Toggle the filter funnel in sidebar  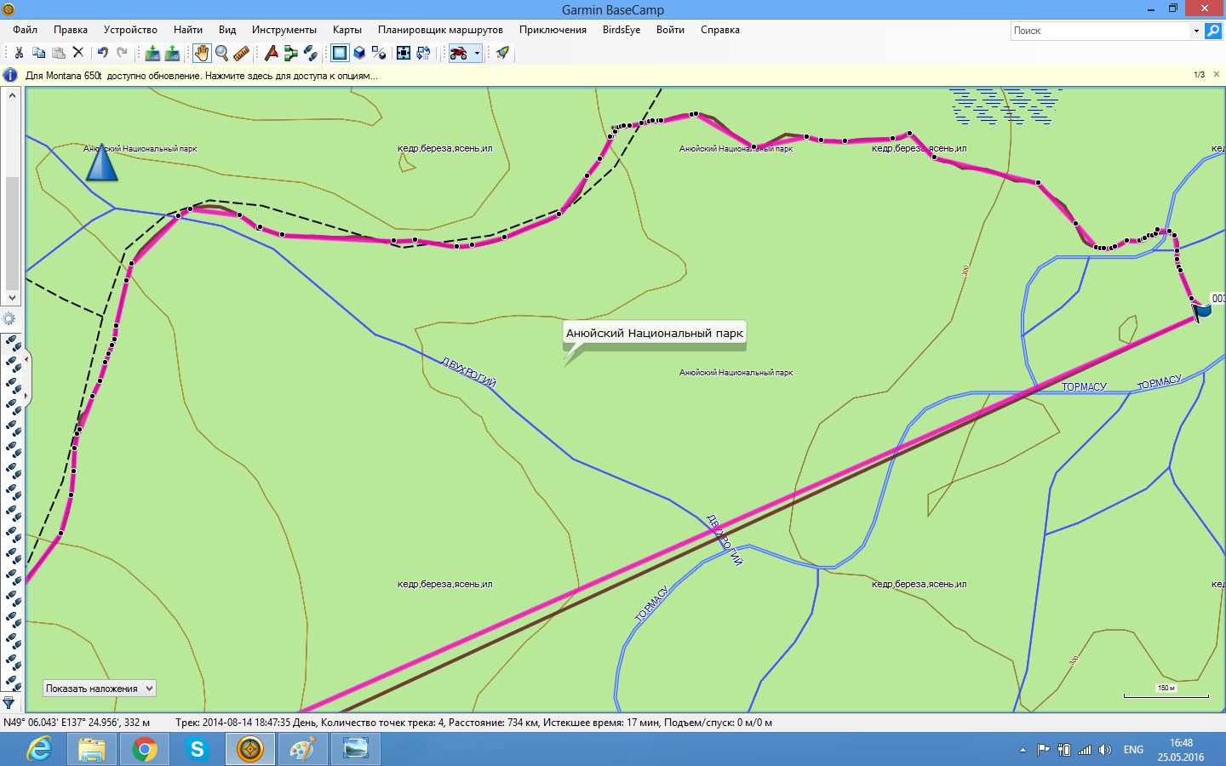tap(9, 703)
